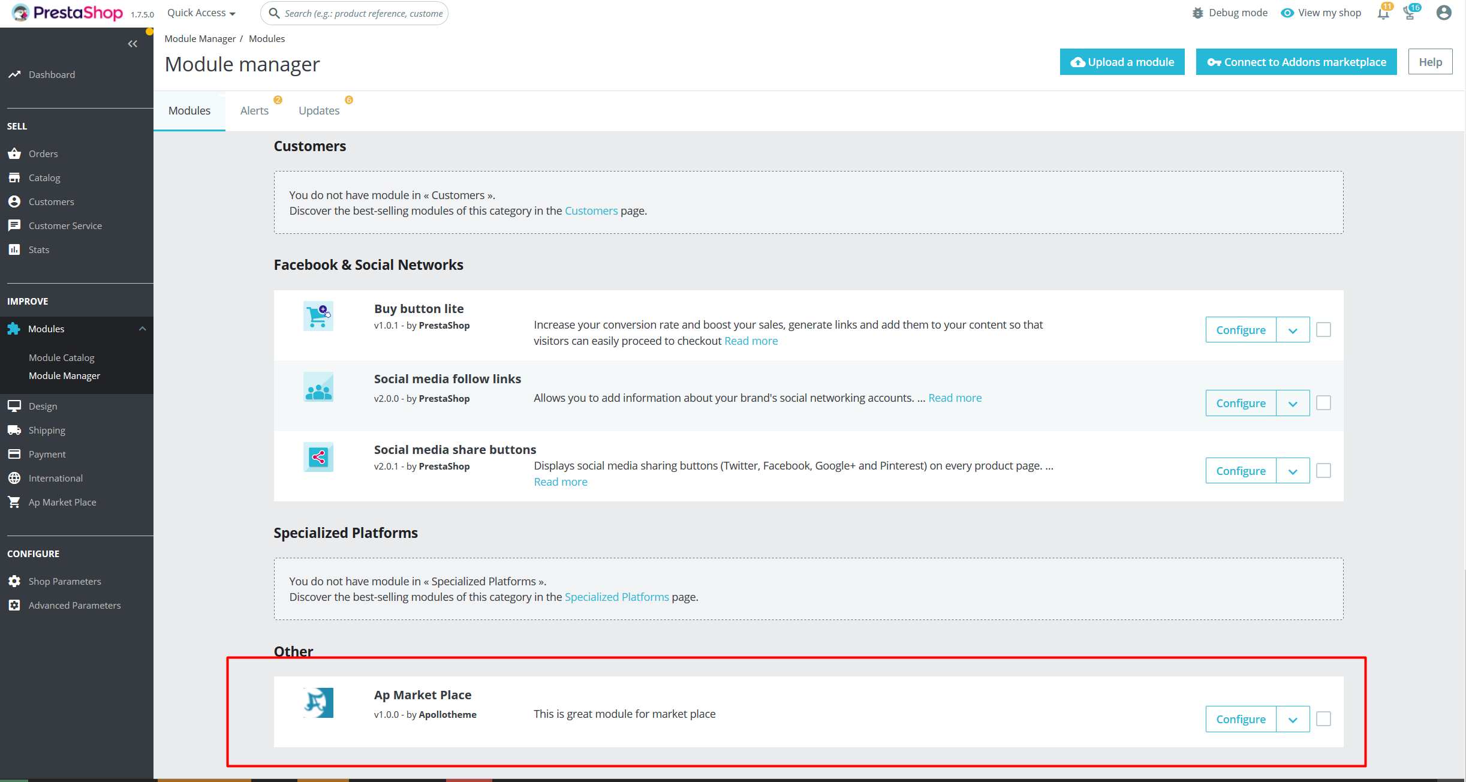The width and height of the screenshot is (1466, 782).
Task: Expand Social media follow links actions dropdown
Action: click(1293, 403)
